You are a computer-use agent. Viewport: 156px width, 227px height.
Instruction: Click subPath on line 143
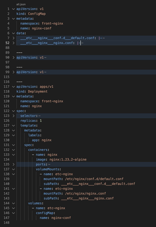click(79, 199)
